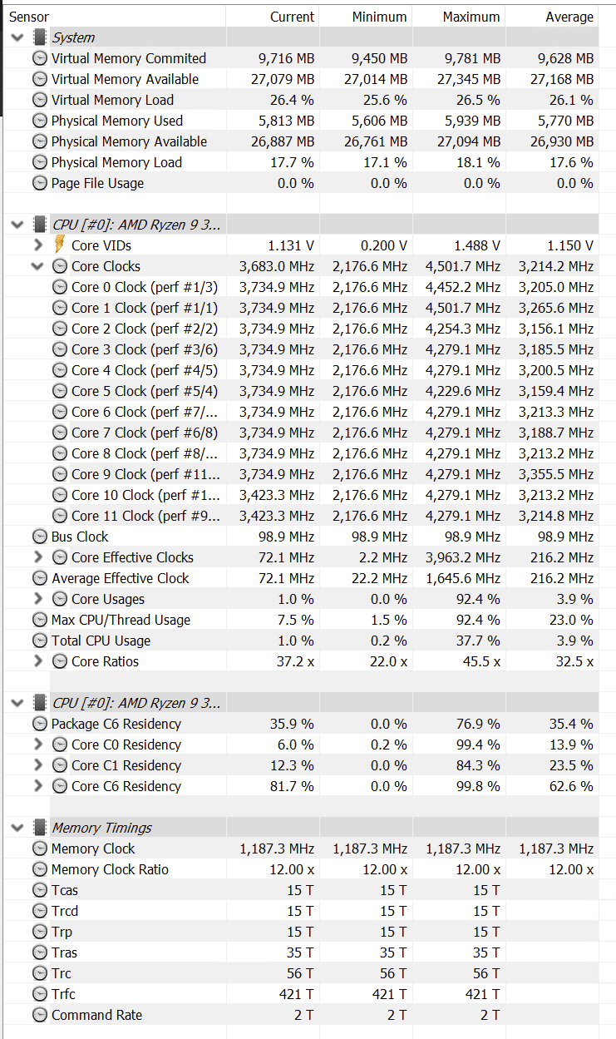Expand the Core VIDs node

37,245
